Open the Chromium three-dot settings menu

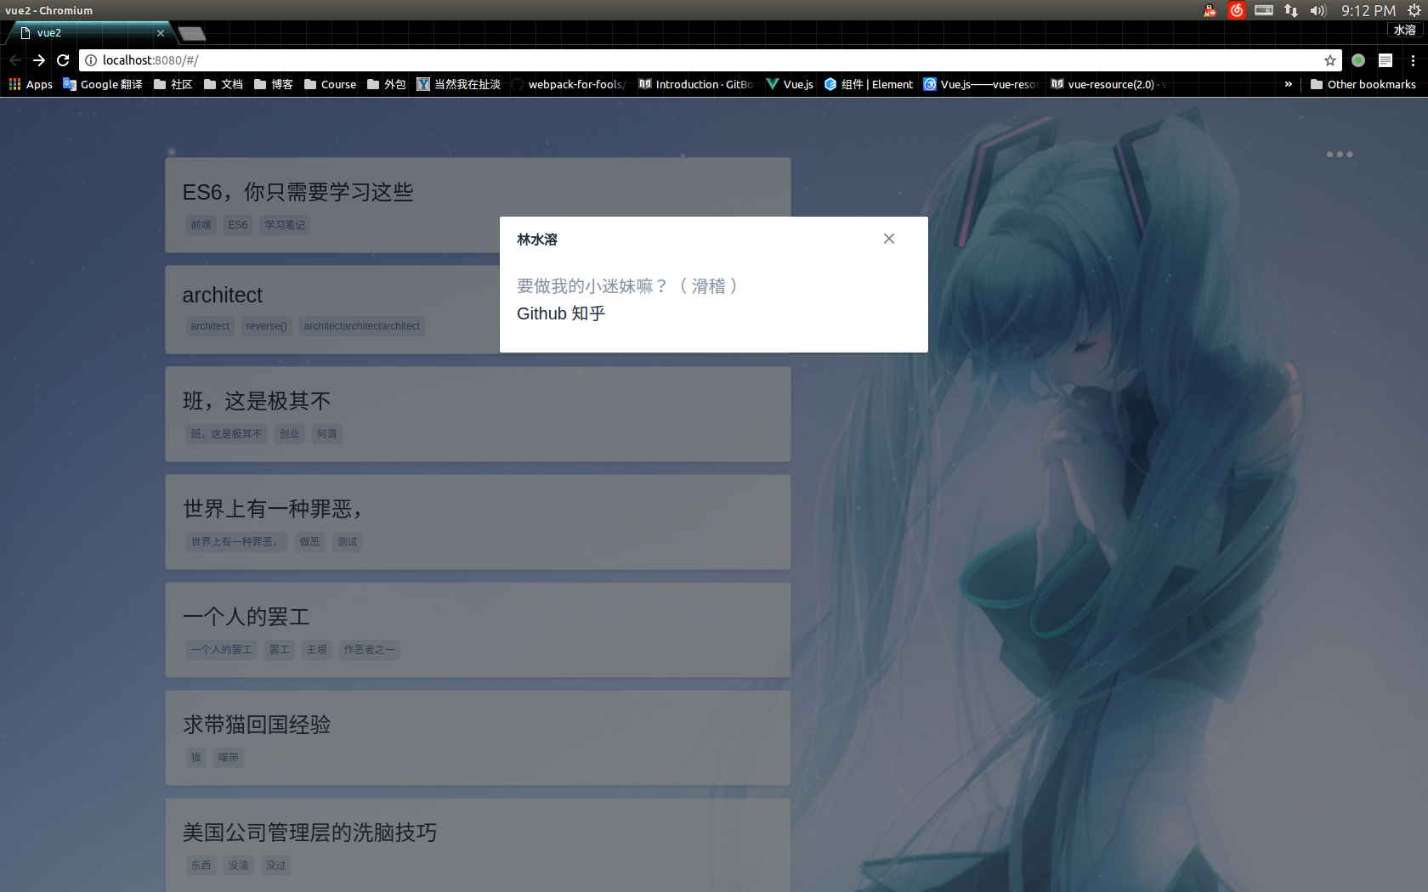1413,60
